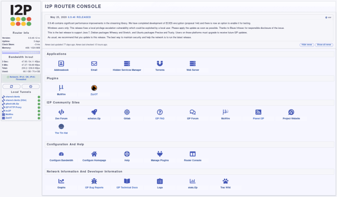Open Configure Bandwidth gauge icon
Viewport: 337px width, 197px height.
click(61, 154)
